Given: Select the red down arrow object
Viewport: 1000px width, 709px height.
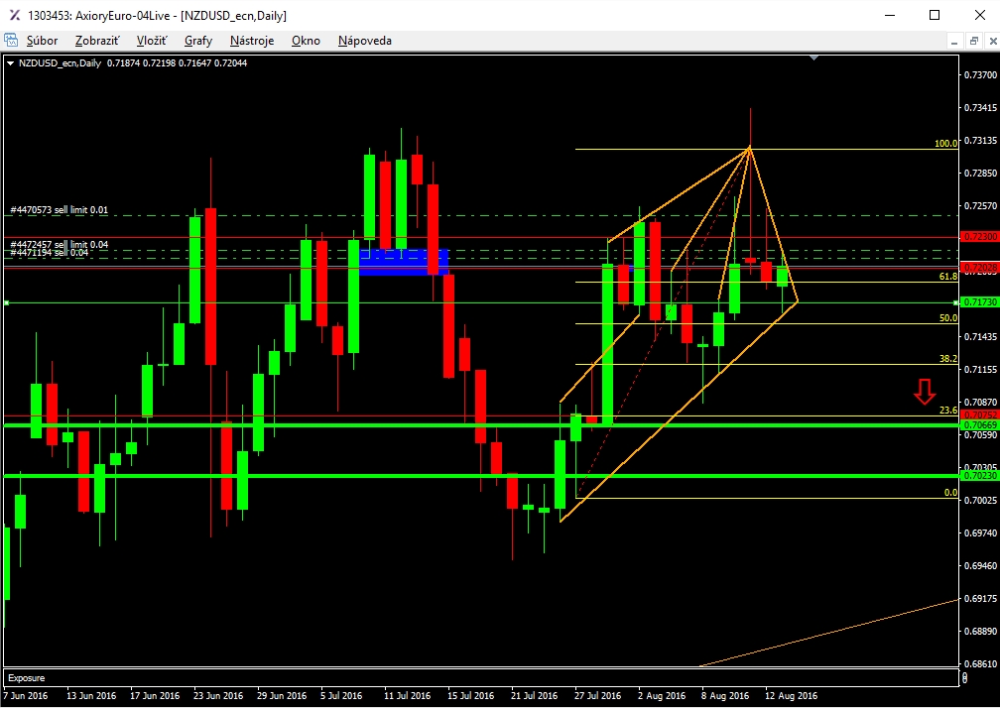Looking at the screenshot, I should (925, 392).
